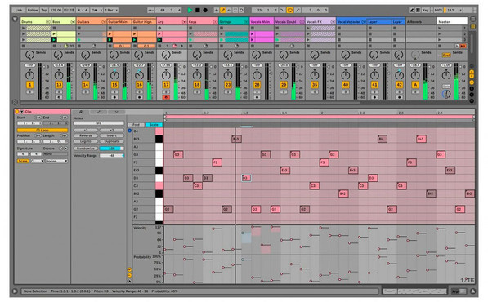Launch Master scene 1
This screenshot has width=488, height=302.
[x=440, y=28]
